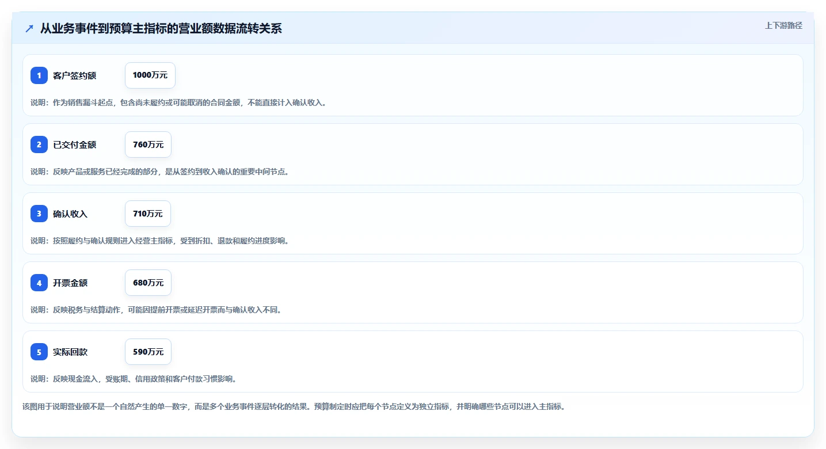Click the description starting 说明：反映现金流入
Viewport: 826px width, 449px height.
(134, 379)
